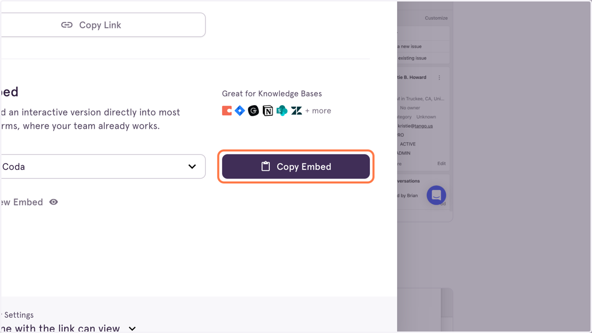Click the black circular G icon
This screenshot has width=592, height=333.
tap(254, 111)
